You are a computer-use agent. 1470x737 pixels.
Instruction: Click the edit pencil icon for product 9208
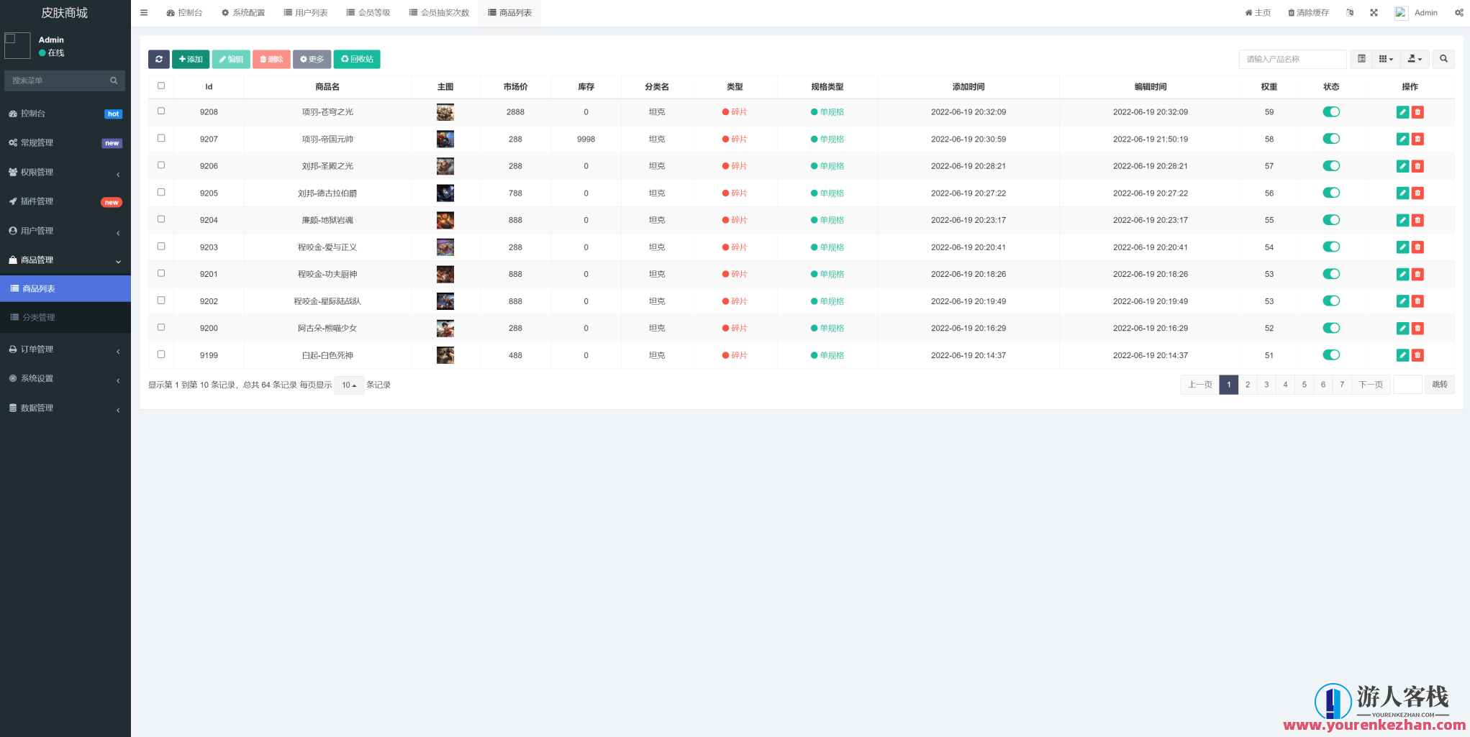click(1402, 112)
